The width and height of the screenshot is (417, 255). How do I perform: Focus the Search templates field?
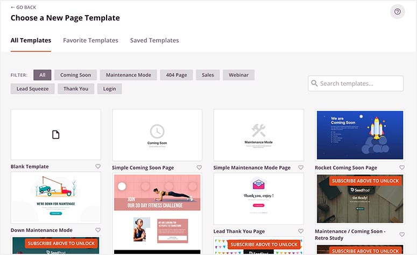[356, 83]
